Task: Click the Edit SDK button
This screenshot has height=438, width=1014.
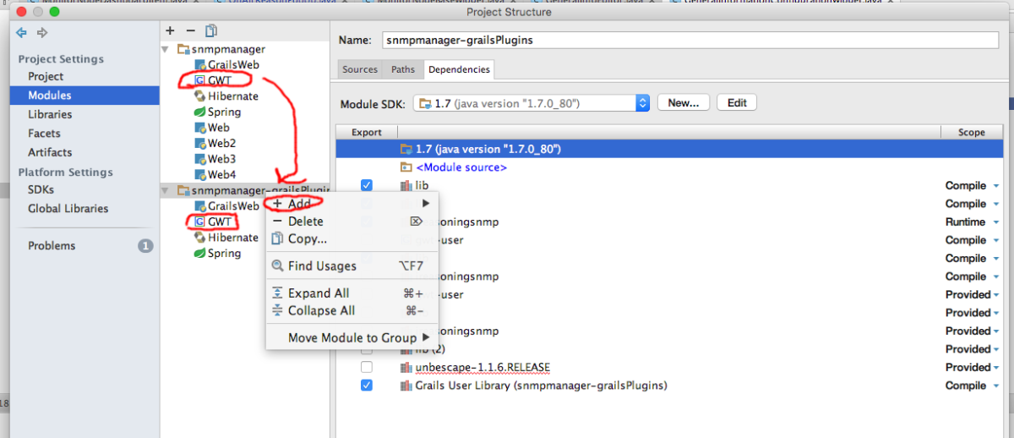Action: 736,103
